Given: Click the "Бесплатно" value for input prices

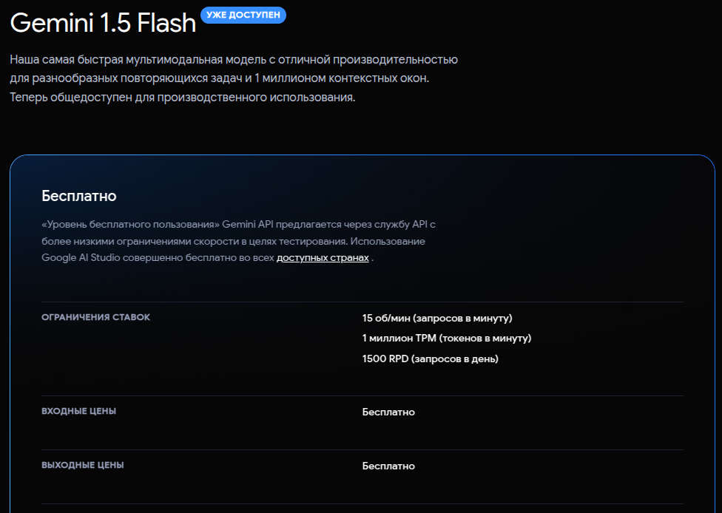Looking at the screenshot, I should pos(388,412).
